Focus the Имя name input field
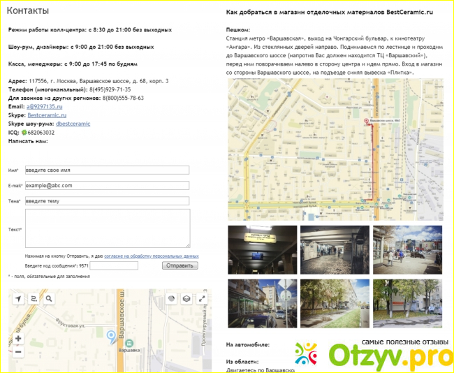This screenshot has height=373, width=454. [107, 170]
